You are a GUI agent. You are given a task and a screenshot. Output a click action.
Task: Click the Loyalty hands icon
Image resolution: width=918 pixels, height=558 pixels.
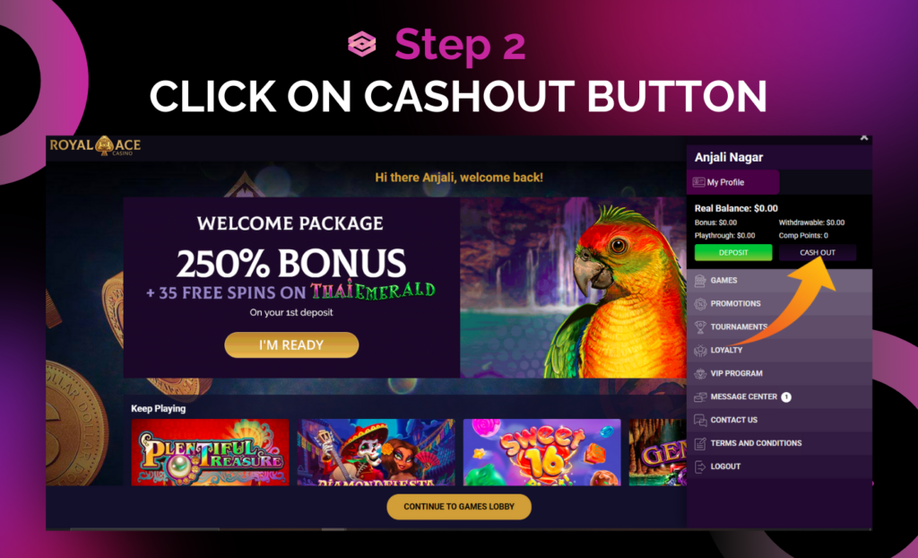(700, 351)
